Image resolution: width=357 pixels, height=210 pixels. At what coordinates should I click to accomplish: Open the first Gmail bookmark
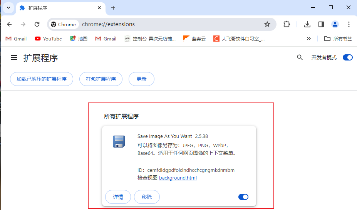pyautogui.click(x=16, y=39)
